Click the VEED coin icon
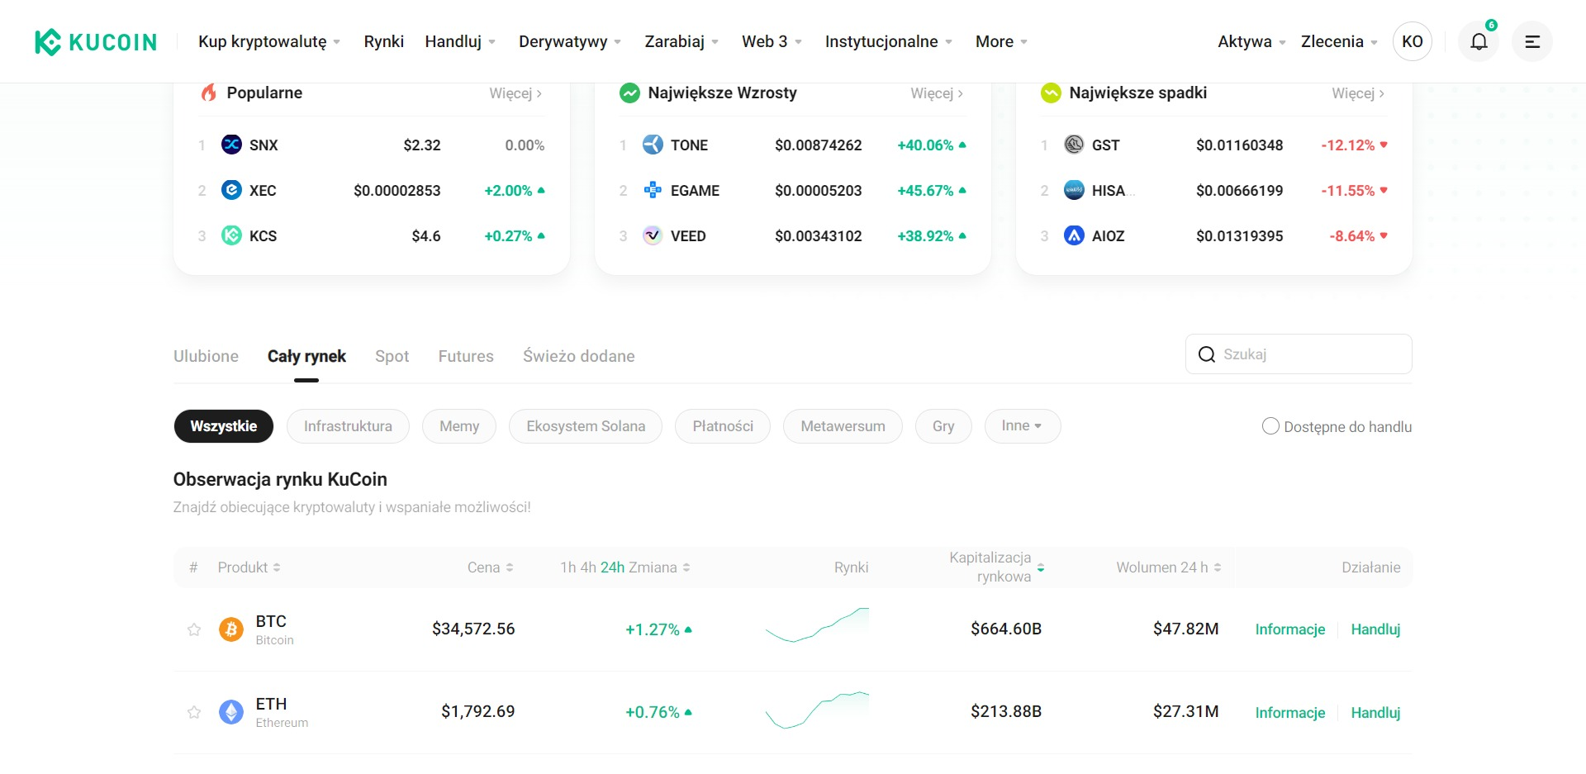This screenshot has height=774, width=1586. coord(653,235)
